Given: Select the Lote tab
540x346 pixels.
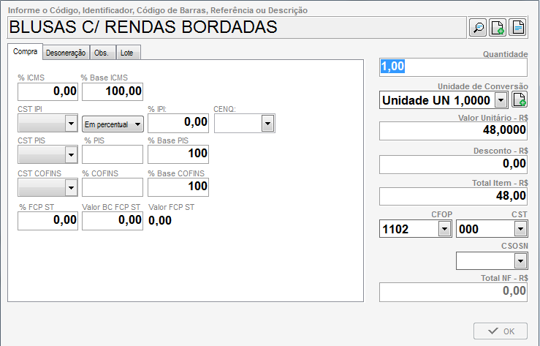Looking at the screenshot, I should tap(126, 53).
